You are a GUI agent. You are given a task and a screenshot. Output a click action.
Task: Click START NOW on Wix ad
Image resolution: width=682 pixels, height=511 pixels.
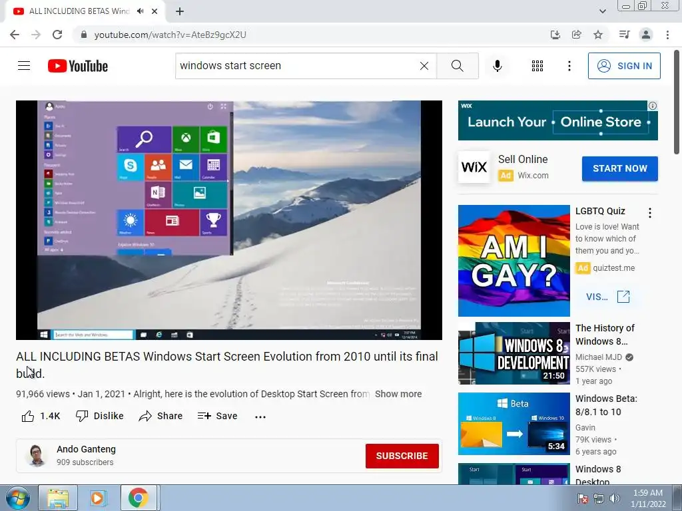click(x=620, y=168)
